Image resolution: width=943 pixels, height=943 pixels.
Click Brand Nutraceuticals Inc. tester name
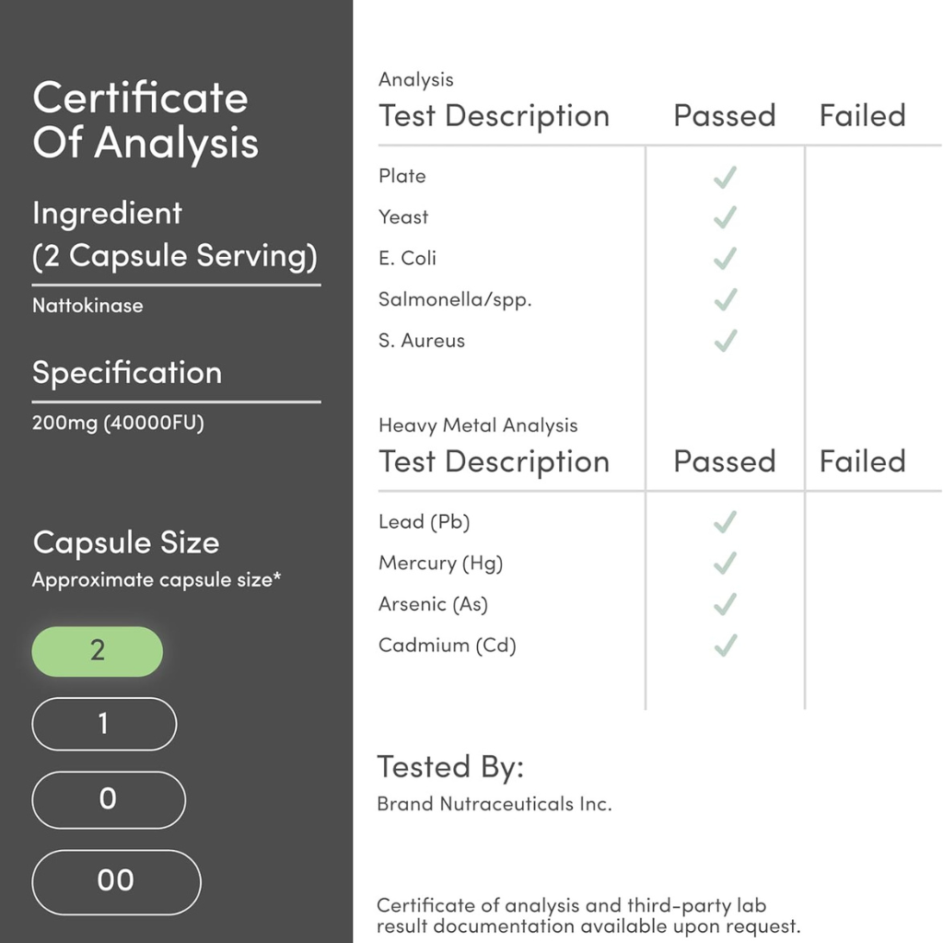coord(495,804)
